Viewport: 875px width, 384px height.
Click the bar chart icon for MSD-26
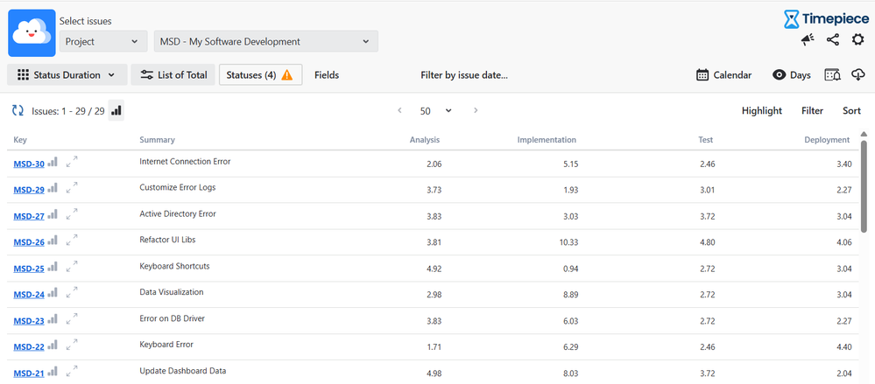click(x=53, y=241)
